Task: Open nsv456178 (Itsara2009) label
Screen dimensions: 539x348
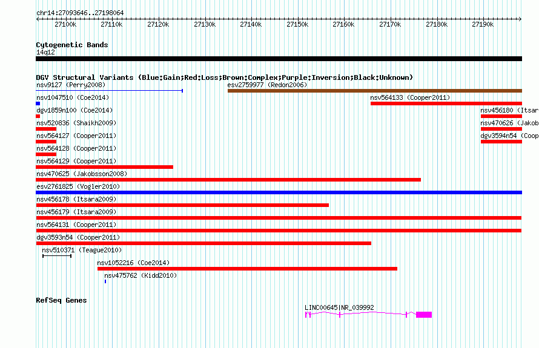Action: (x=76, y=199)
